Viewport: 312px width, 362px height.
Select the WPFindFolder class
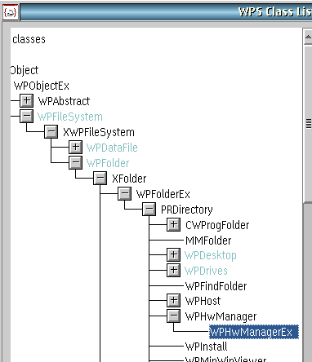coord(216,286)
